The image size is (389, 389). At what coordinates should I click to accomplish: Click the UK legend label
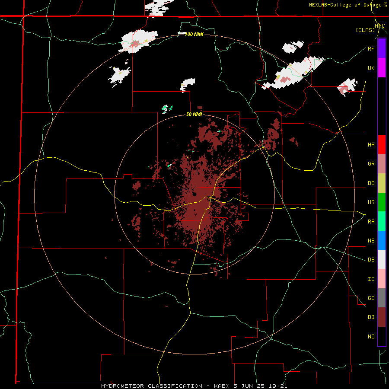tap(371, 68)
